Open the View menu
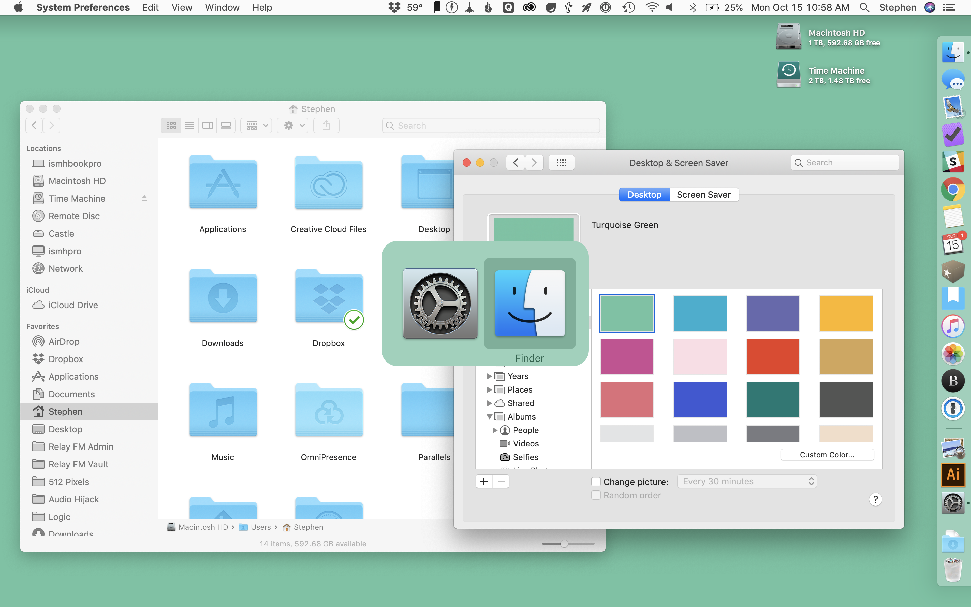 click(182, 8)
